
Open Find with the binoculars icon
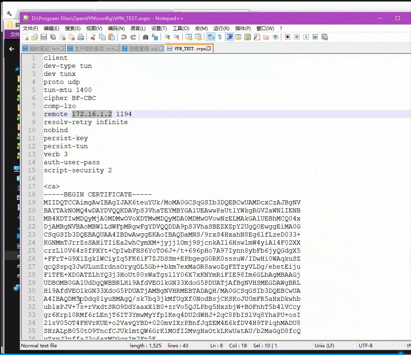[145, 37]
